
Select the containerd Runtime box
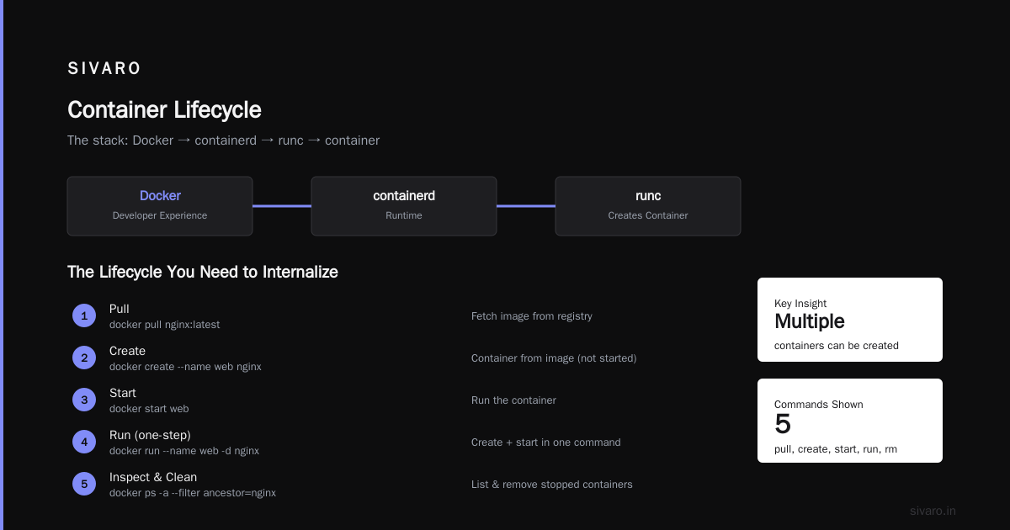point(404,205)
